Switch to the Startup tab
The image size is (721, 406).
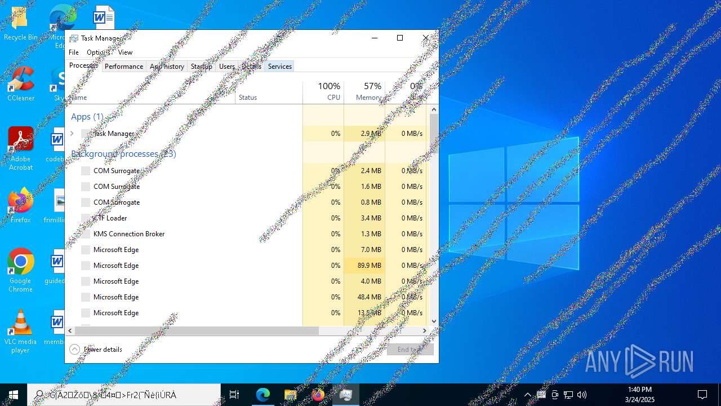click(201, 67)
